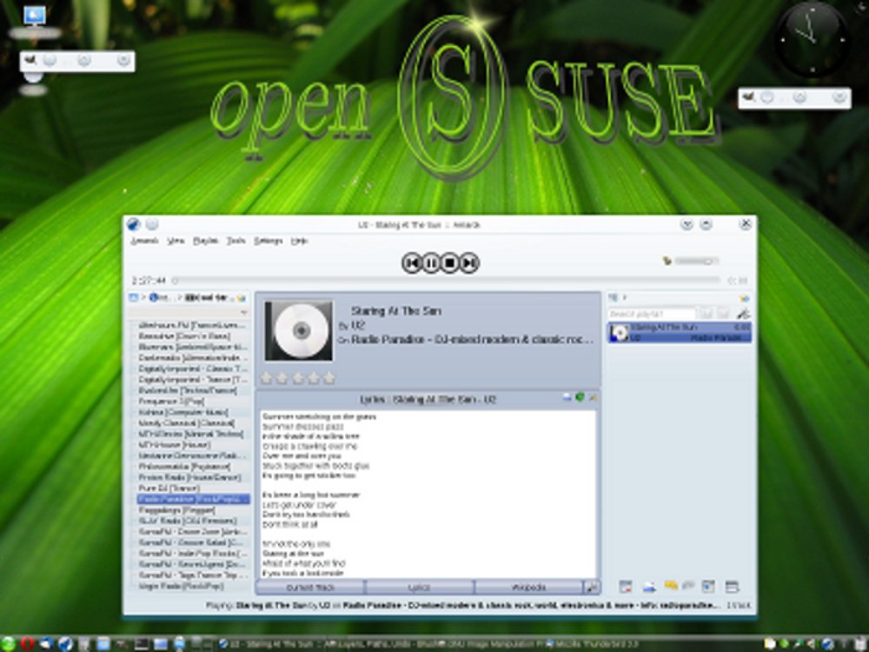This screenshot has width=869, height=652.
Task: Open the computer desktop icon
Action: 35,16
